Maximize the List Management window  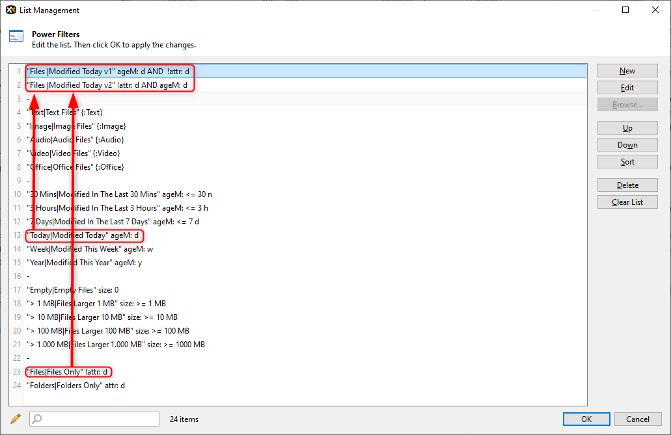[x=625, y=10]
